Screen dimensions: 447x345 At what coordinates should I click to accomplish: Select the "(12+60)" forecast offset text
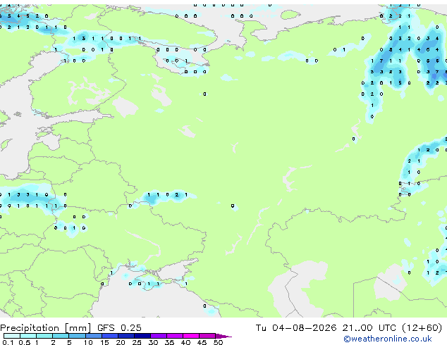pyautogui.click(x=422, y=327)
